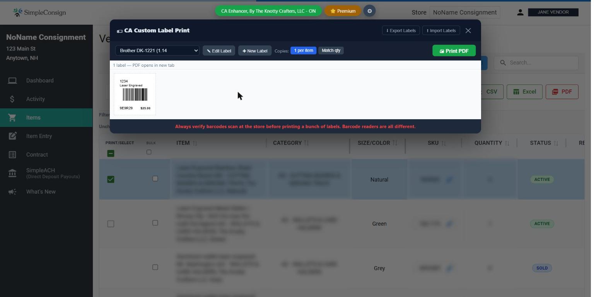Open Activity in the sidebar
The width and height of the screenshot is (594, 297).
coord(36,99)
